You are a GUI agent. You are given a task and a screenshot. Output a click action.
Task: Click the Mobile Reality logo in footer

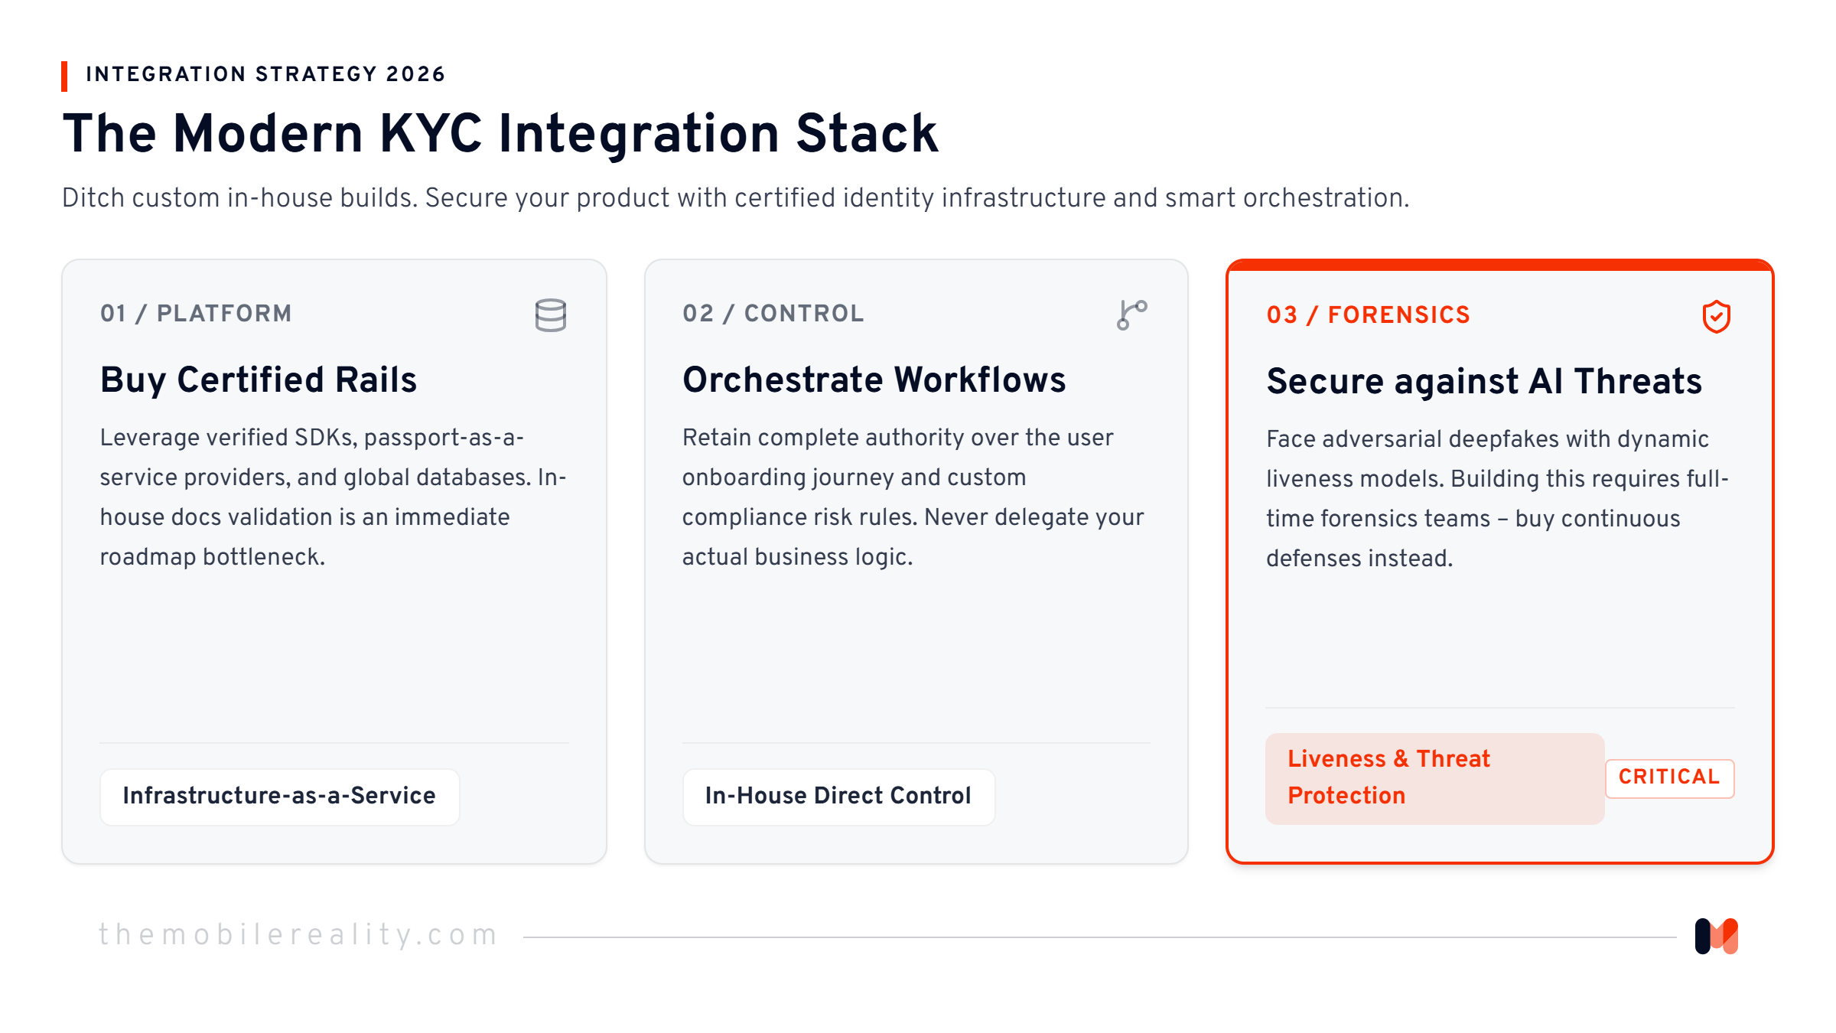1717,936
